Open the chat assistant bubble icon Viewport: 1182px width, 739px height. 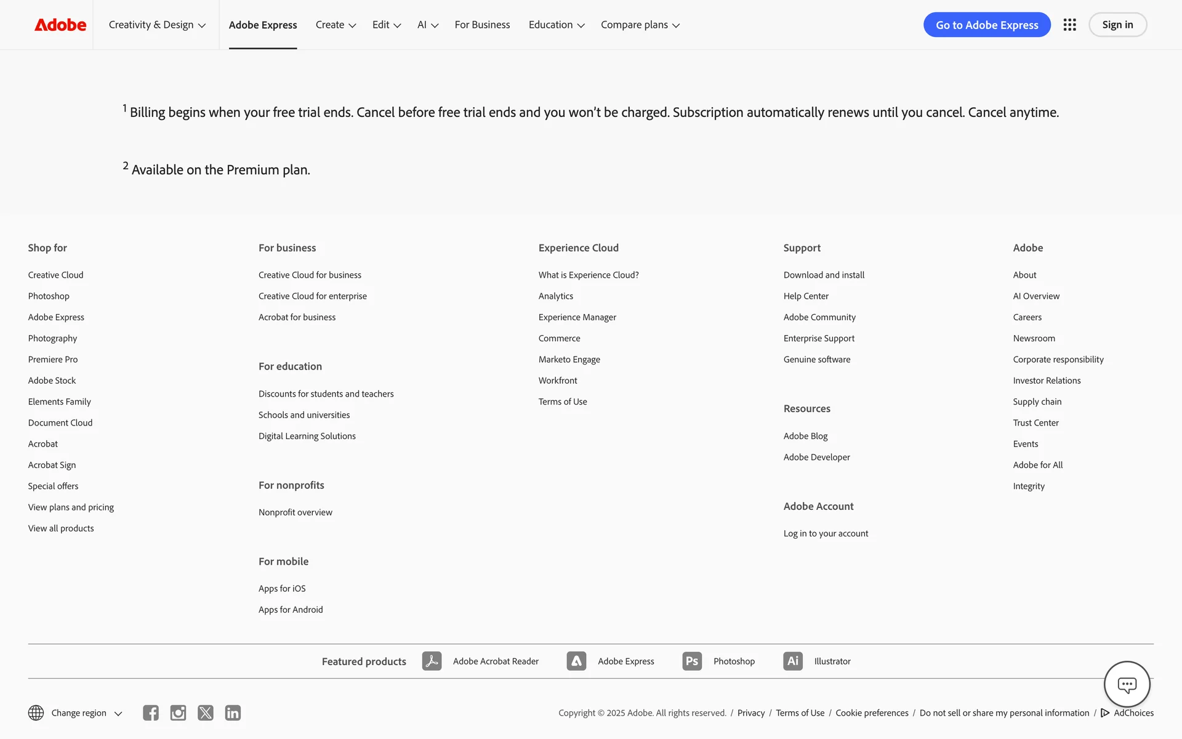1127,684
